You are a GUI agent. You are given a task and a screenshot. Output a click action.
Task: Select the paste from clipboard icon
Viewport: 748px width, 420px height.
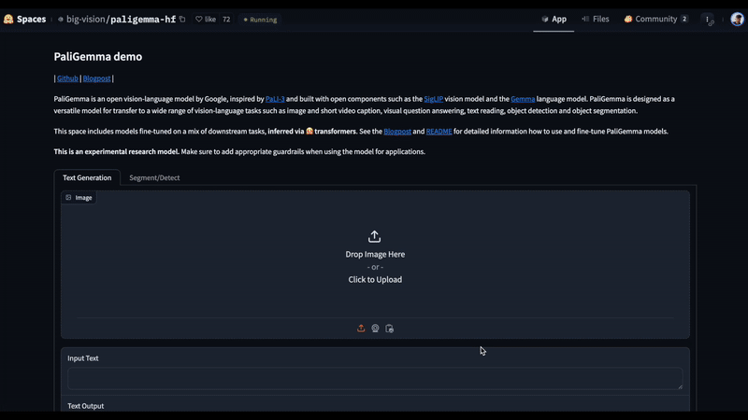coord(389,329)
